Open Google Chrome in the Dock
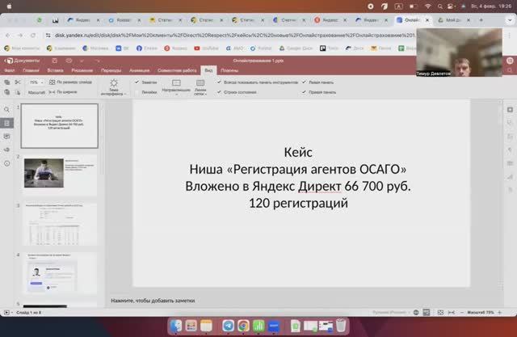Screen dimensions: 517x337 coord(243,326)
